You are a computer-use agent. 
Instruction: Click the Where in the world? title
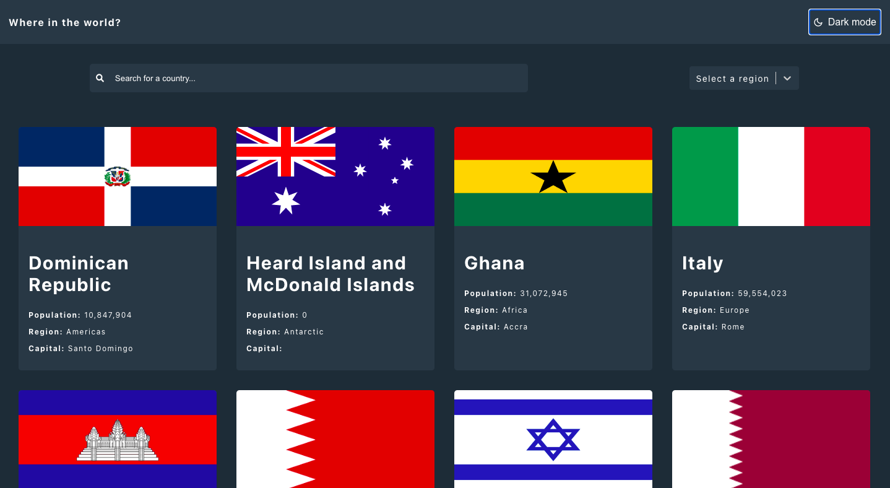coord(64,22)
